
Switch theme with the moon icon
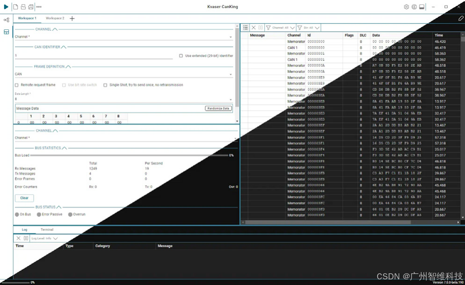pos(414,7)
